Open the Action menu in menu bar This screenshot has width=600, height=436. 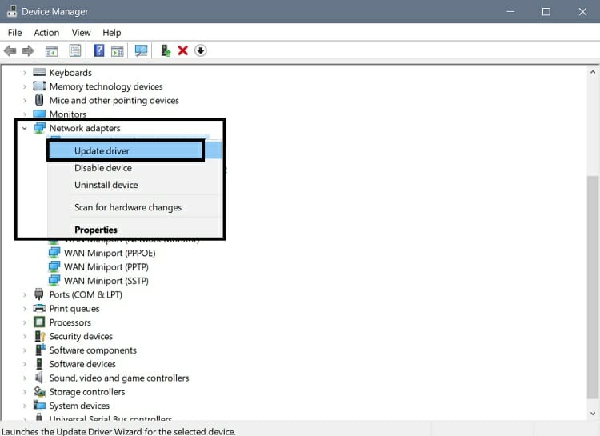[46, 33]
